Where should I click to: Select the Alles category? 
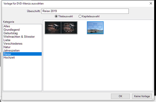tap(22, 26)
